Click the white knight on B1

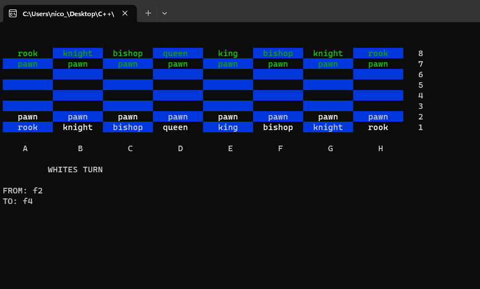[x=78, y=127]
